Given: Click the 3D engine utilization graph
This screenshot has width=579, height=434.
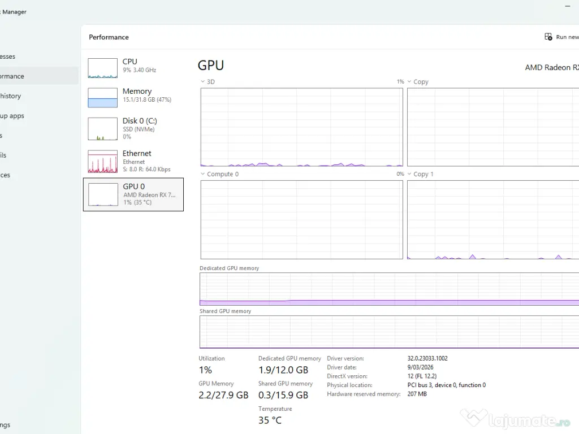Looking at the screenshot, I should point(301,127).
